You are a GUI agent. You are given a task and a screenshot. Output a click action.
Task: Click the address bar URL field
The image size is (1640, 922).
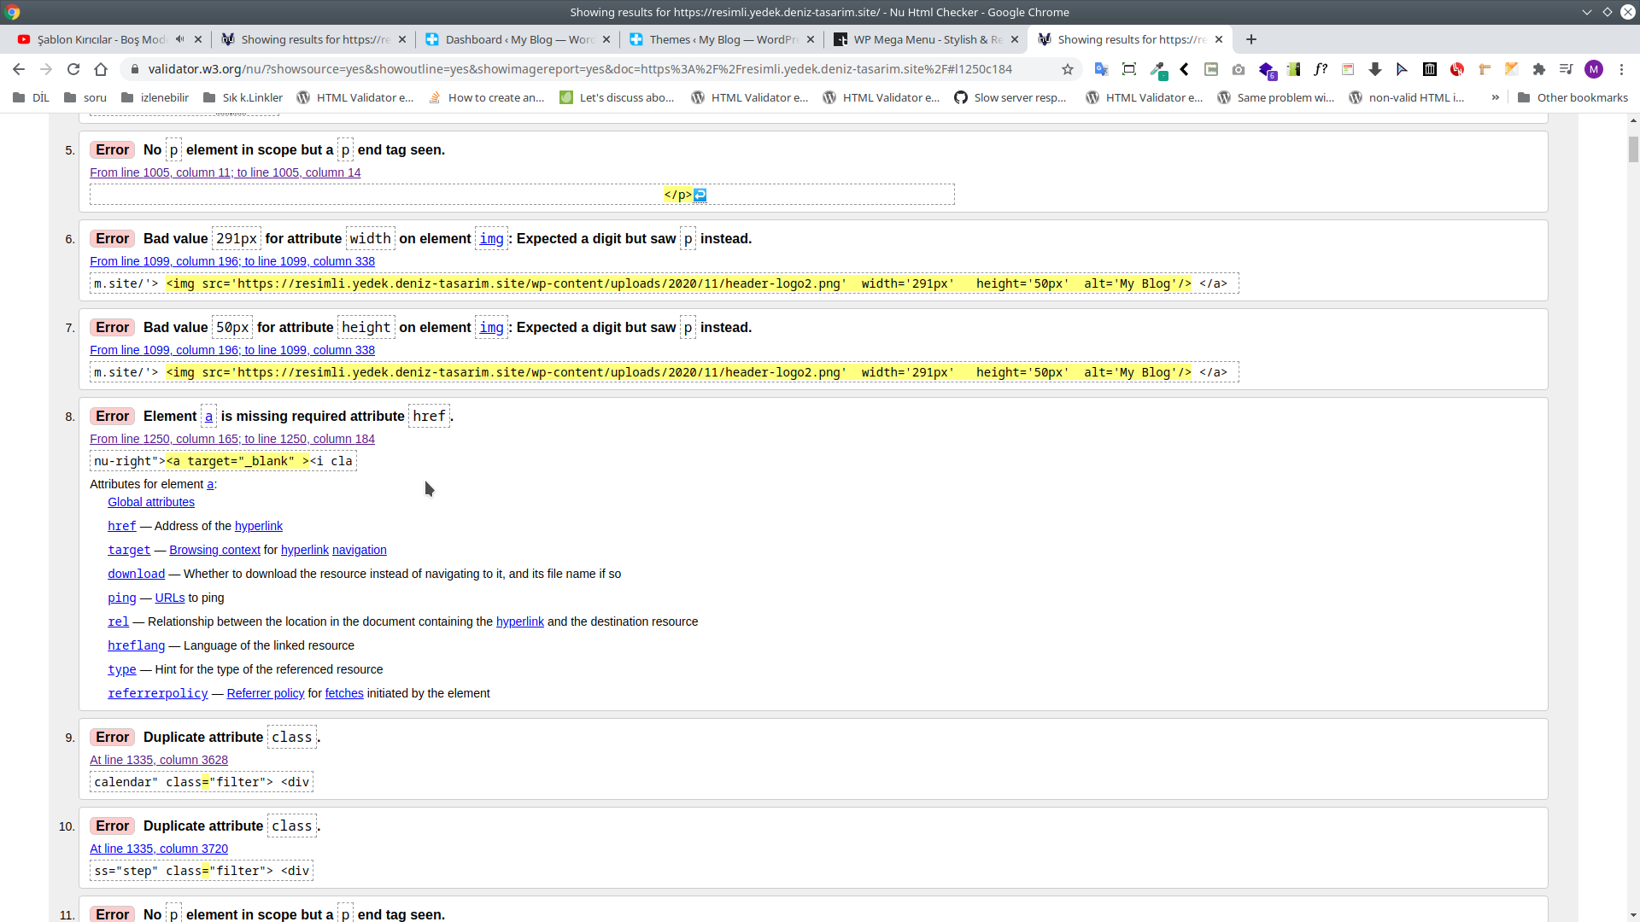click(581, 69)
